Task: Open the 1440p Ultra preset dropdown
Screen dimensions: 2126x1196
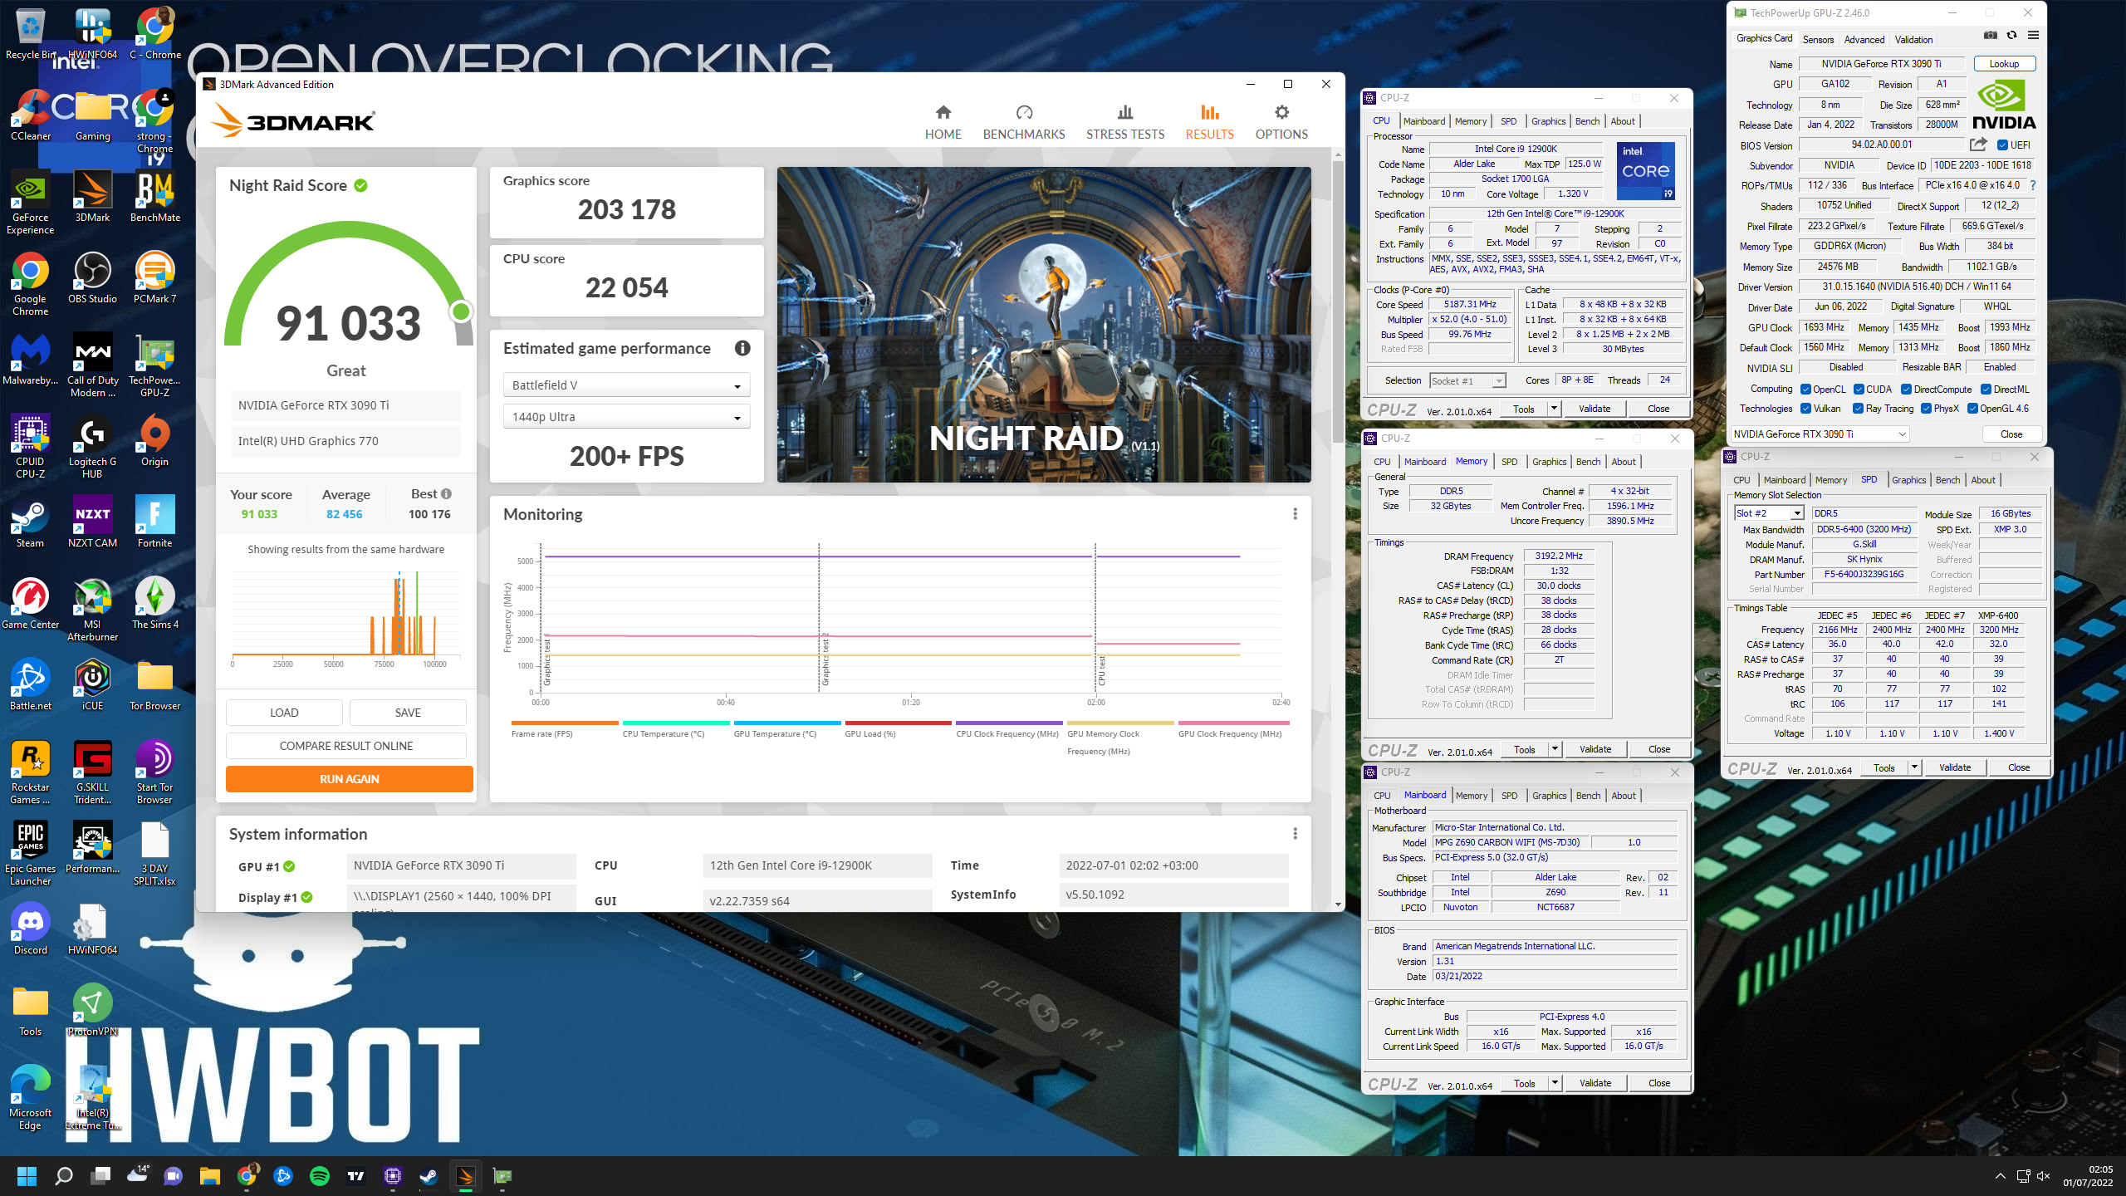Action: 626,417
